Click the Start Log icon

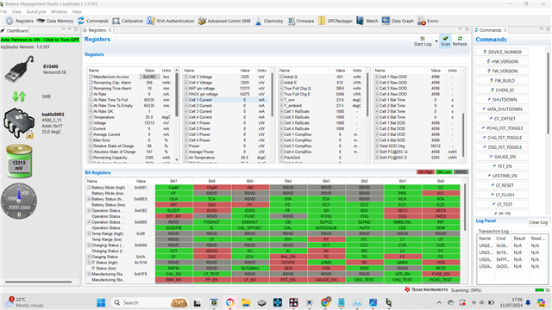[x=422, y=38]
